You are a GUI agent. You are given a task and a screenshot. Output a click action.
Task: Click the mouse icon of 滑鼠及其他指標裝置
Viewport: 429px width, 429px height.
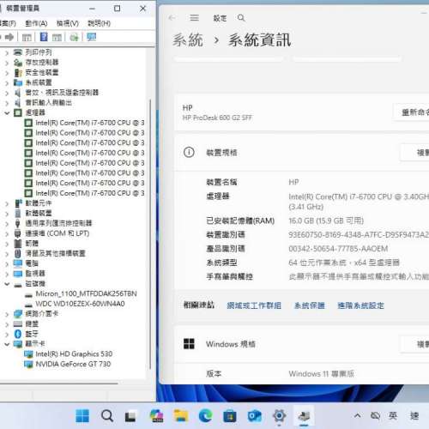coord(18,253)
